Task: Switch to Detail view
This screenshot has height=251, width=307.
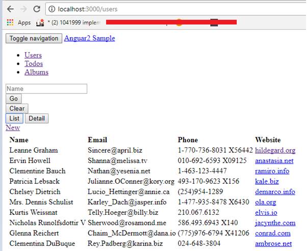Action: point(37,118)
